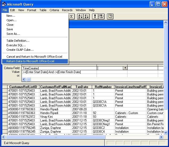Choose New... from the File menu

35,16
